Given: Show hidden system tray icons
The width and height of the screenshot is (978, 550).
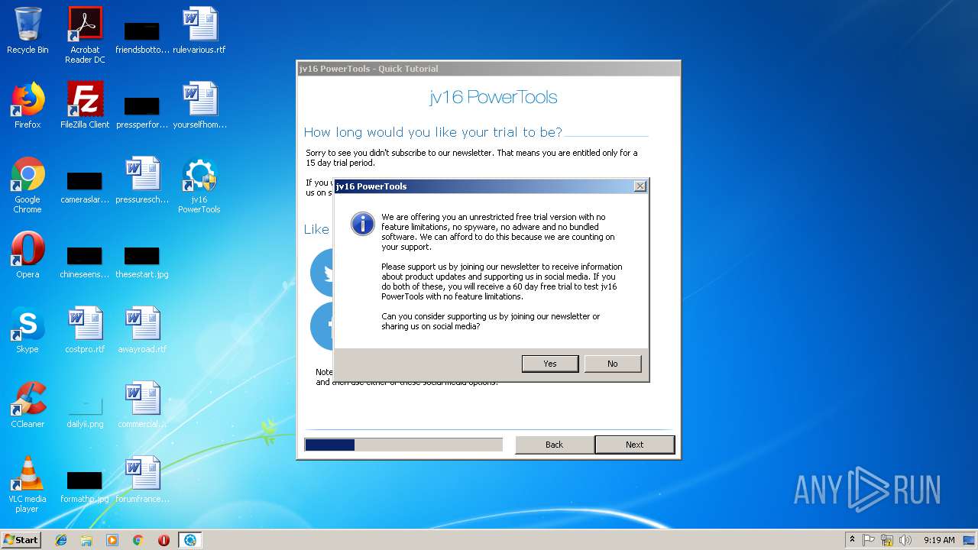Looking at the screenshot, I should [852, 540].
